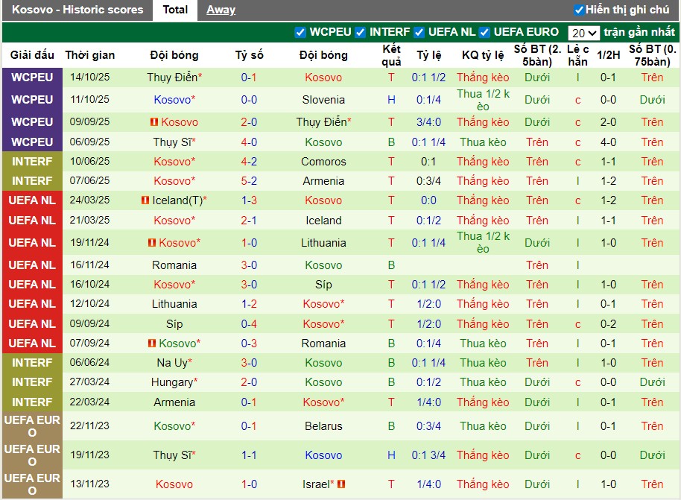Viewport: 681px width, 500px height.
Task: Open the 4-0 score of Thụy Sĩ vs Kosovo
Action: pos(249,142)
